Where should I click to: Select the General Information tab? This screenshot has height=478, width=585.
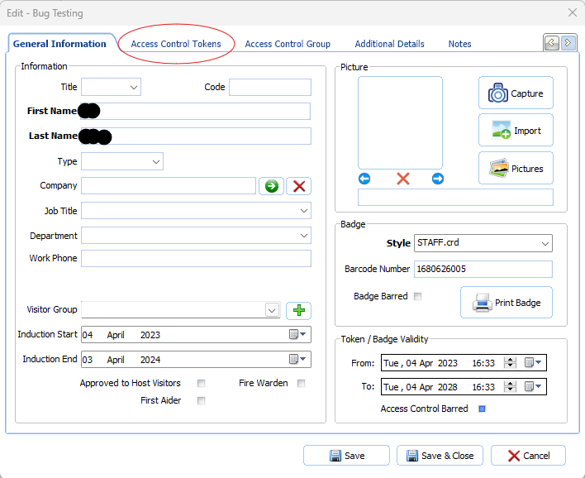tap(59, 44)
